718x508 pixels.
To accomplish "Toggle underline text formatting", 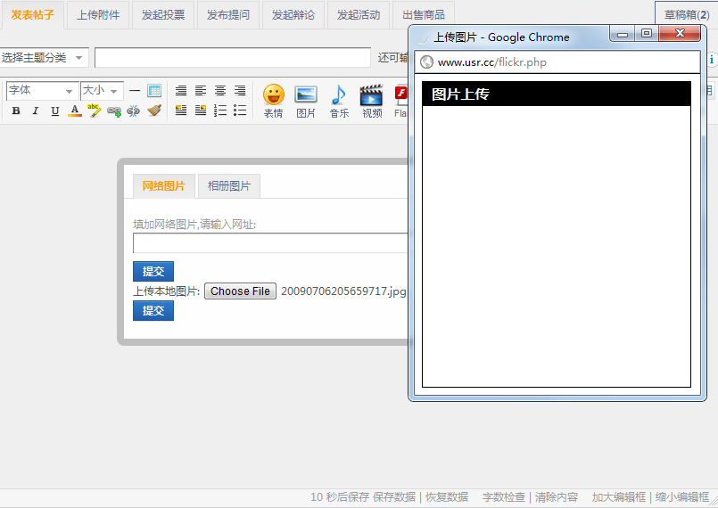I will pos(55,111).
